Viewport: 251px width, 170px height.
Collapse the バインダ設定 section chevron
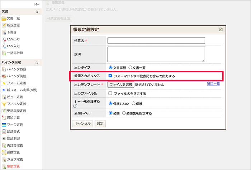click(x=37, y=63)
